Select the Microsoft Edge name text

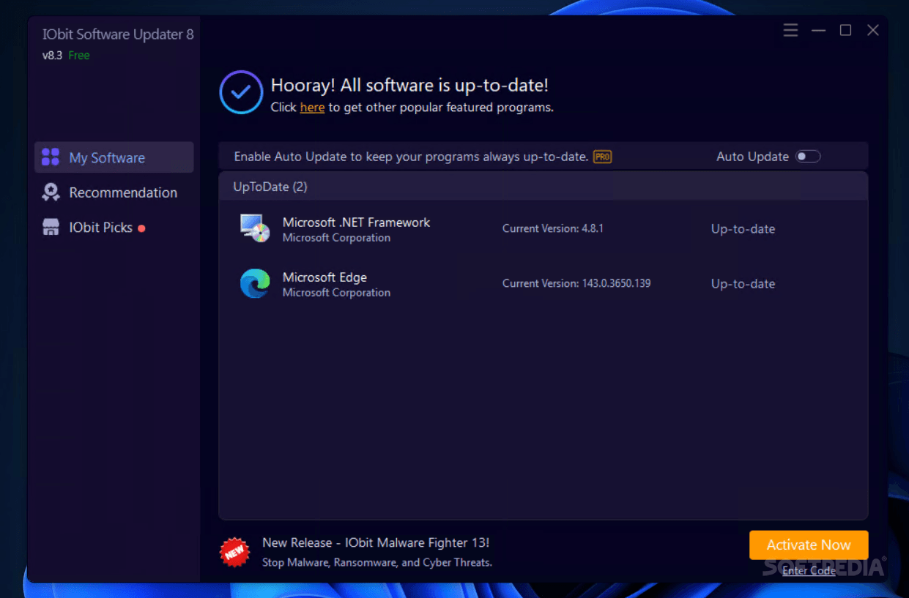coord(324,277)
